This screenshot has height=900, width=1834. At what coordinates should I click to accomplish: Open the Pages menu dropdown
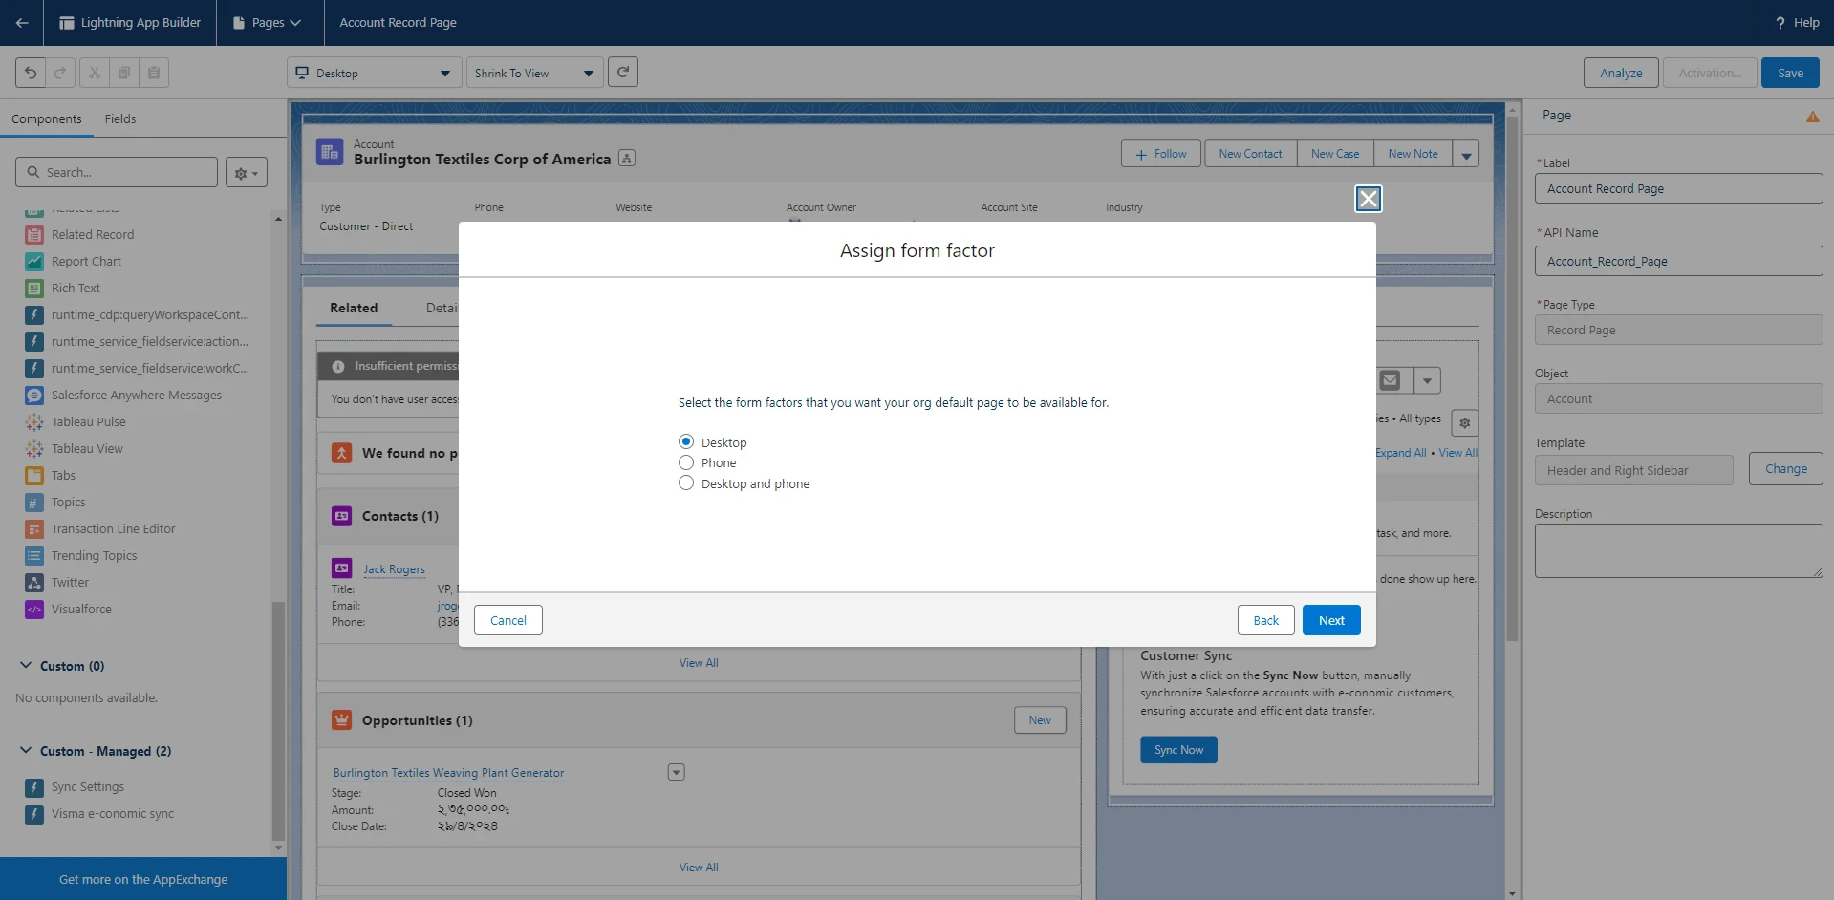(x=268, y=23)
